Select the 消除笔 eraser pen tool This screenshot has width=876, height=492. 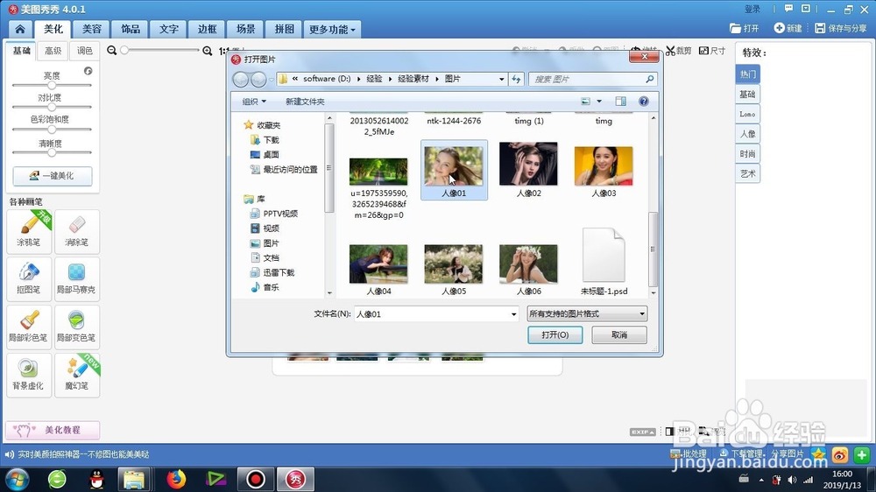click(x=76, y=231)
